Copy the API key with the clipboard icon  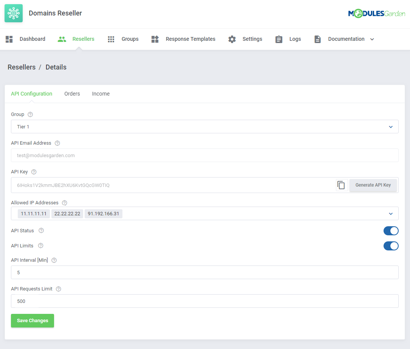tap(341, 185)
